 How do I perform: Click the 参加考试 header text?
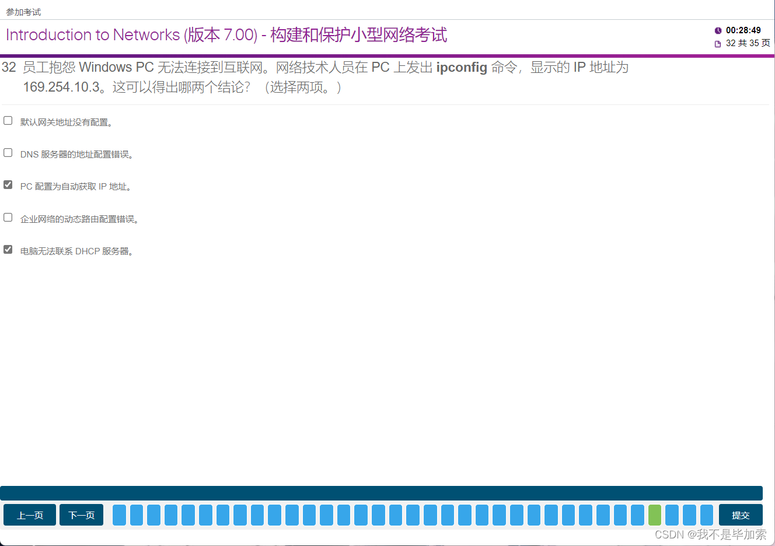(23, 12)
